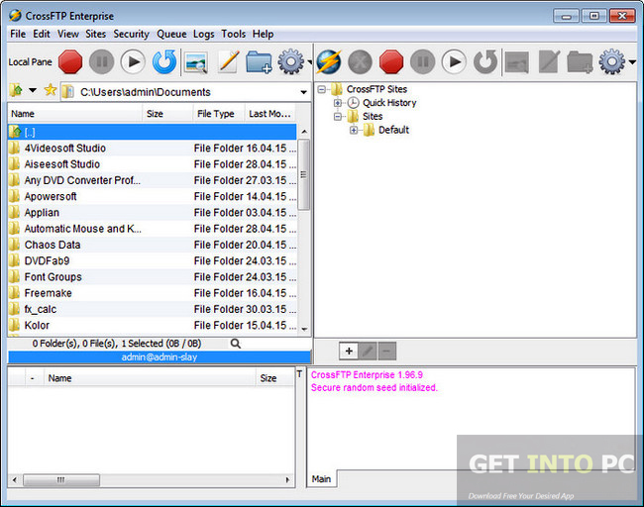Viewport: 644px width, 507px height.
Task: Click the Play/Resume button in Local Pane toolbar
Action: click(133, 62)
